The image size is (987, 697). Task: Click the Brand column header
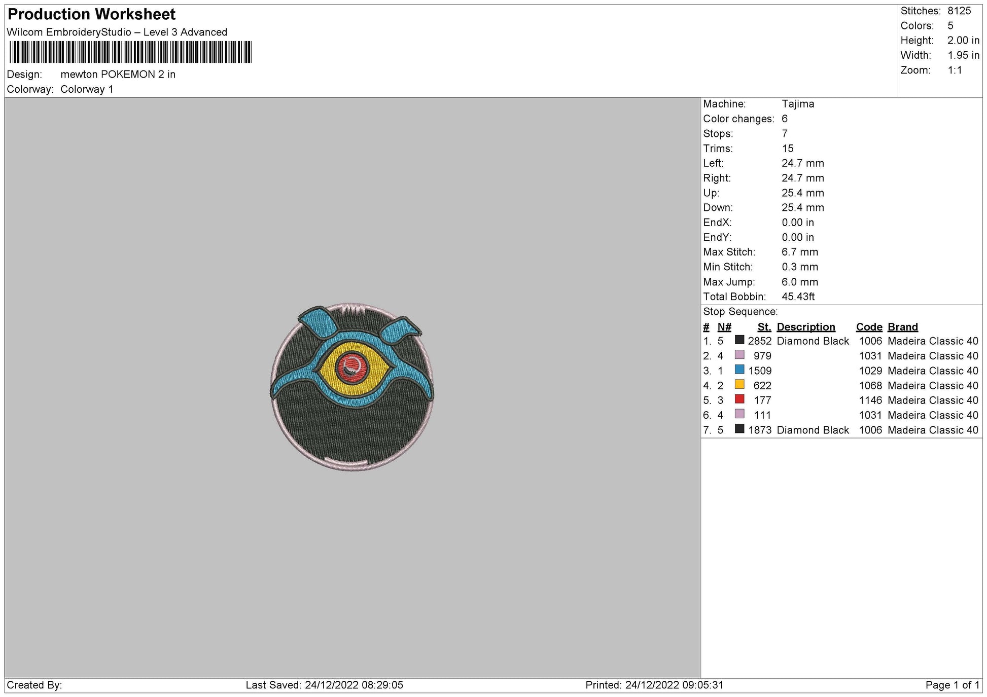point(902,327)
